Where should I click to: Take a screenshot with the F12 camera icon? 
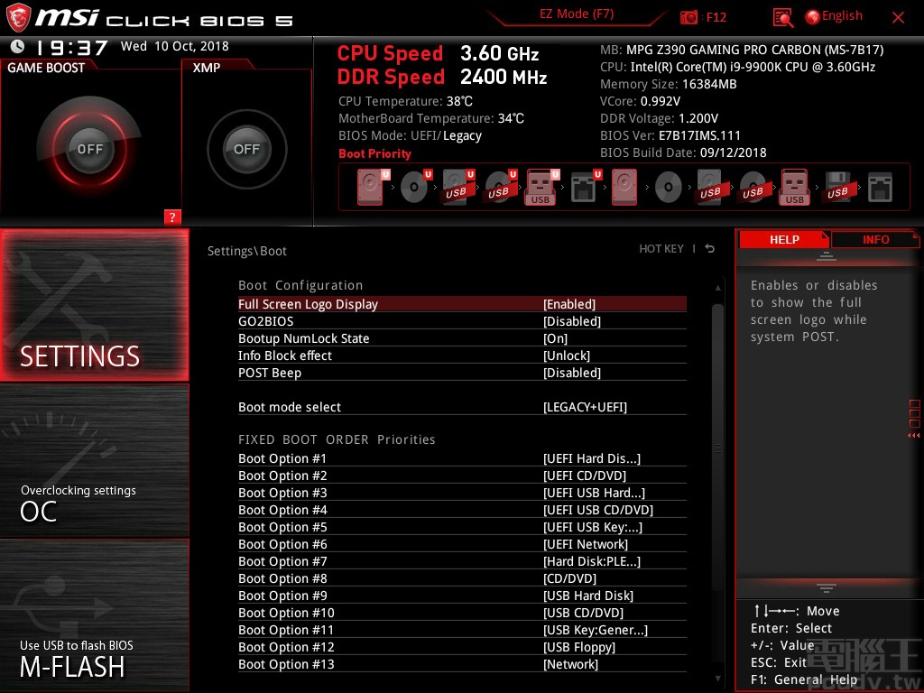[x=688, y=17]
